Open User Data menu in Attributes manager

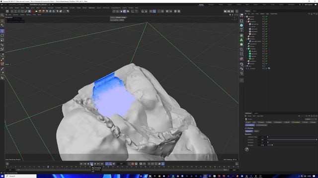(x=260, y=116)
